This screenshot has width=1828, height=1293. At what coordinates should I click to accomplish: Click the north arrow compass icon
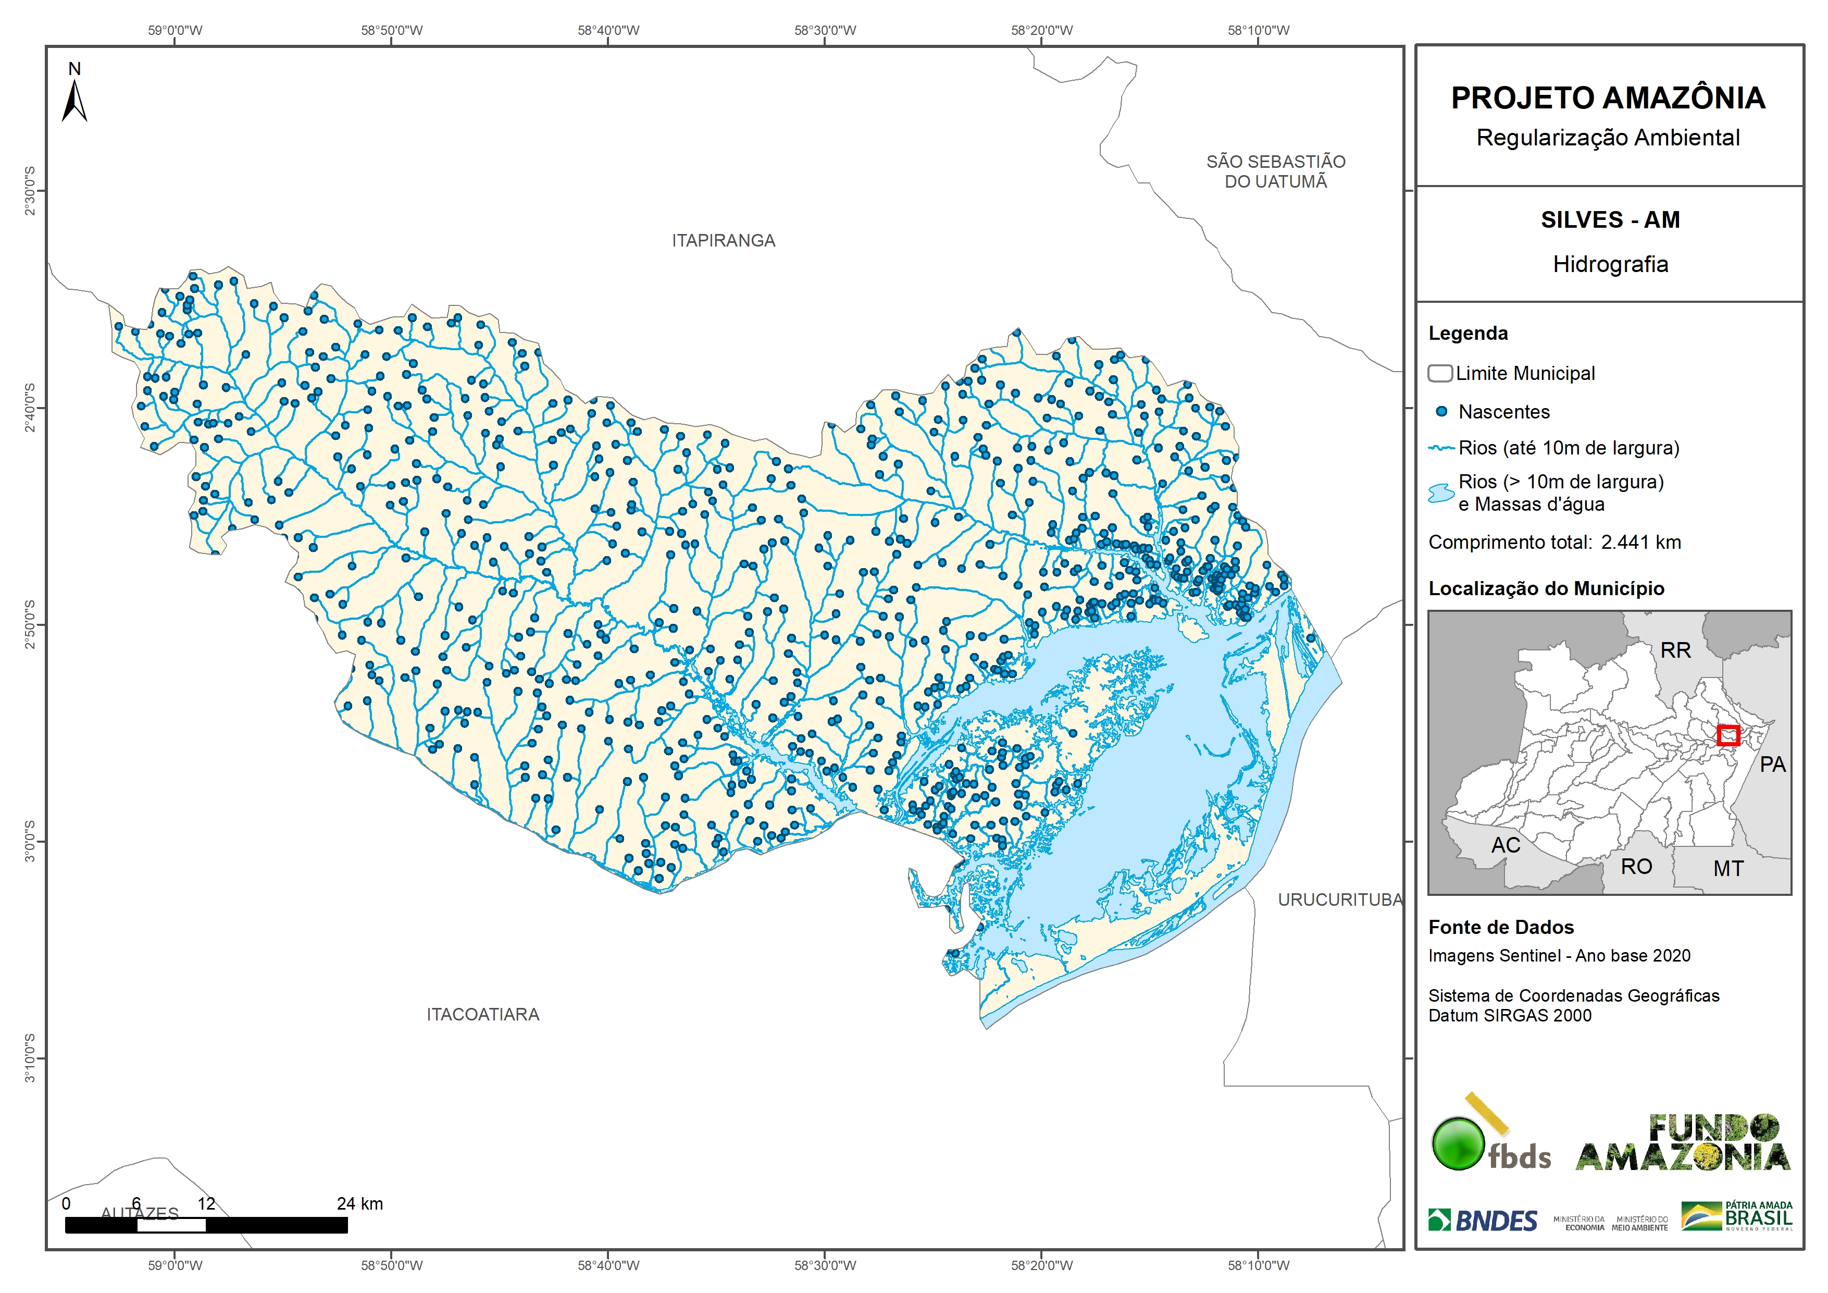pos(74,101)
